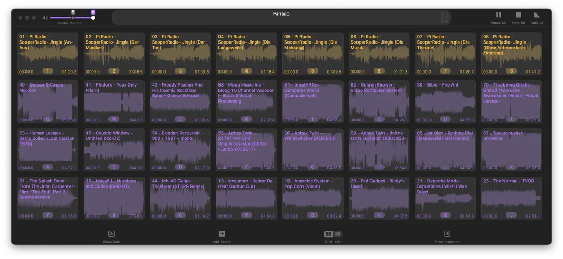Select the A volume preset marker
Viewport: 563px width, 259px height.
point(93,12)
